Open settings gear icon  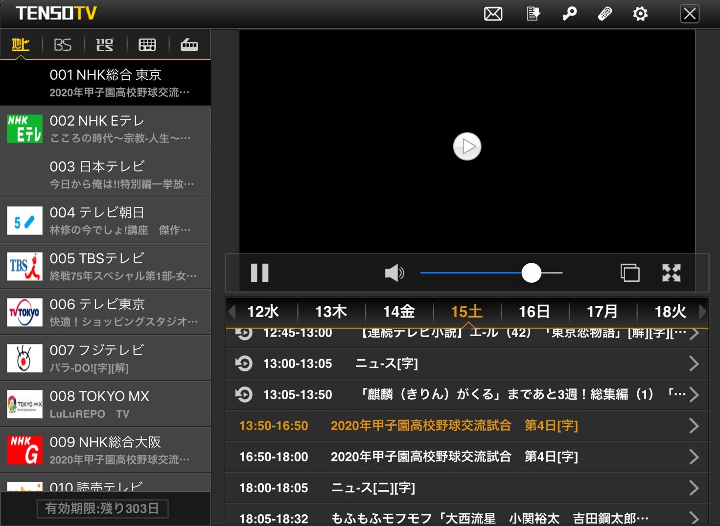tap(640, 14)
